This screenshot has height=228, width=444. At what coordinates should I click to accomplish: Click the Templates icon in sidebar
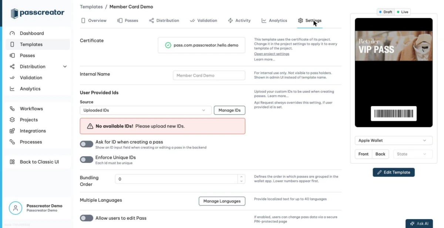coord(12,44)
